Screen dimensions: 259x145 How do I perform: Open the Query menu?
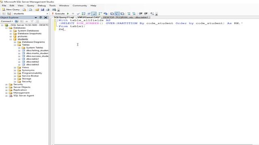tap(31, 6)
